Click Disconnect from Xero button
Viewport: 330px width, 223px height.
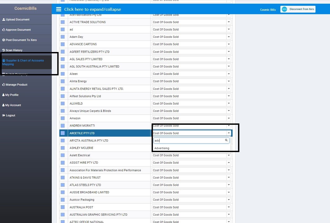click(298, 9)
